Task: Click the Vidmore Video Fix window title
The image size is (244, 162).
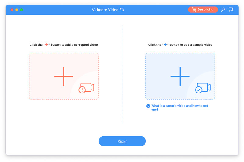Action: click(x=108, y=10)
